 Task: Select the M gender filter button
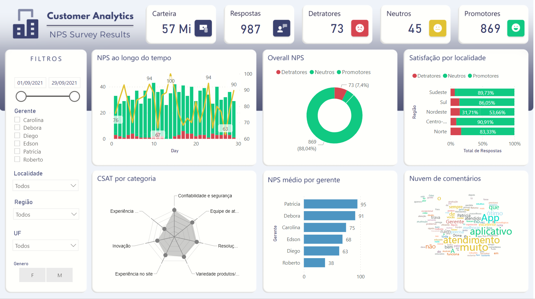(59, 275)
